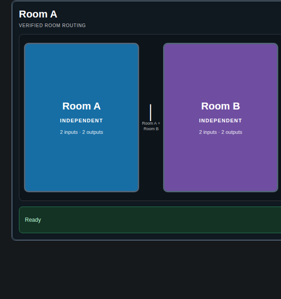
Task: Click the INDEPENDENT label in Room A
Action: coord(82,121)
